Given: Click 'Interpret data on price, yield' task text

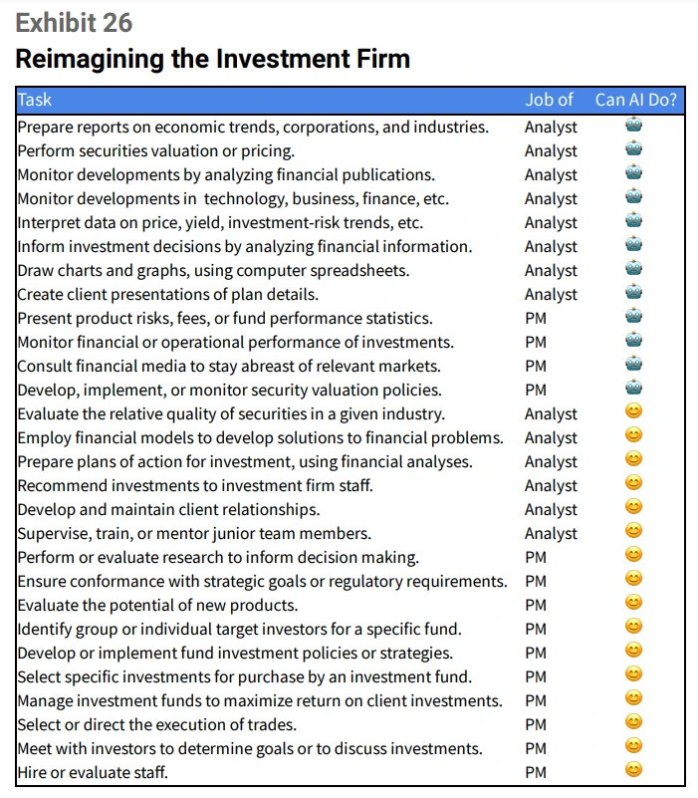Looking at the screenshot, I should click(x=220, y=223).
